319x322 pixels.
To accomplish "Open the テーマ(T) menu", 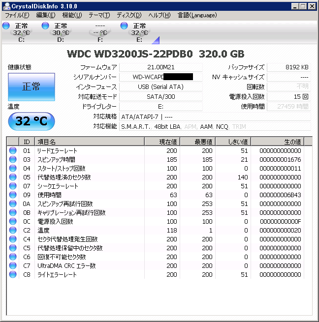I will pos(99,15).
